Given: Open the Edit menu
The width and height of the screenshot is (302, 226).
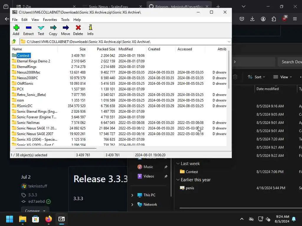Looking at the screenshot, I should tap(24, 20).
